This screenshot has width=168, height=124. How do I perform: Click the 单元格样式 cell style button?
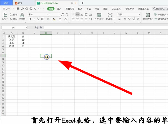pos(161,19)
